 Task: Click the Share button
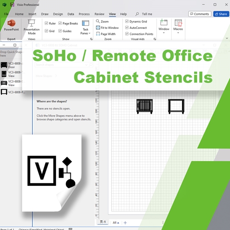(221, 14)
